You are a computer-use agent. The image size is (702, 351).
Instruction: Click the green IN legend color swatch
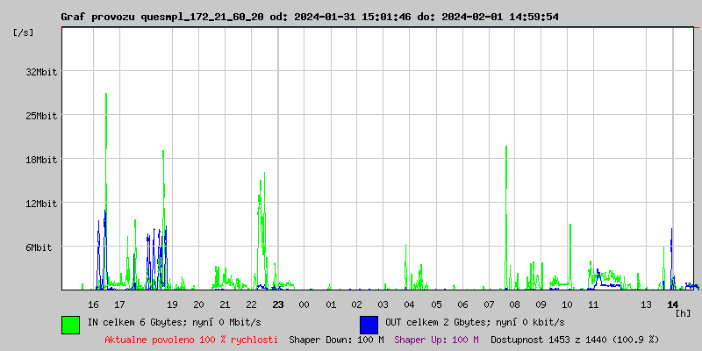point(70,324)
